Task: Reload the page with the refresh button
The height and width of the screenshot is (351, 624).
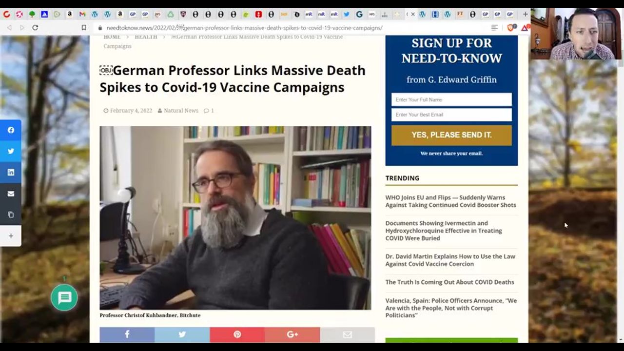Action: (35, 28)
